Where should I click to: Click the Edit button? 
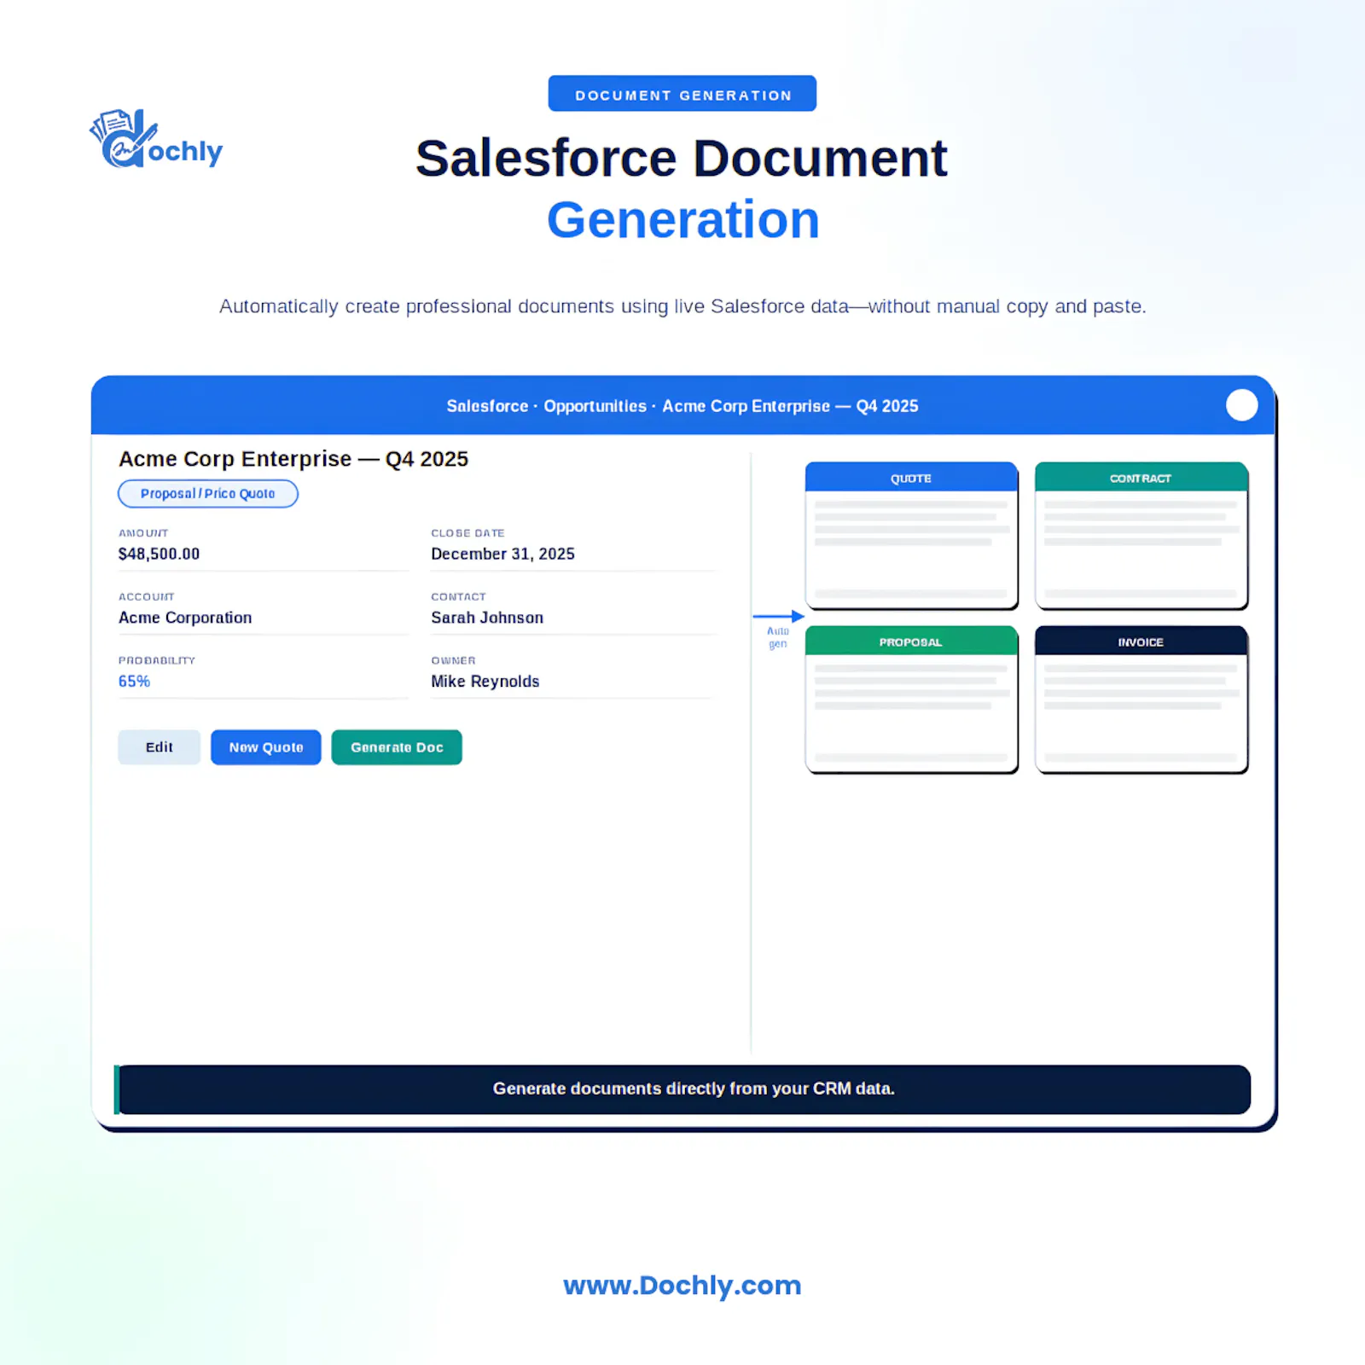(x=160, y=747)
